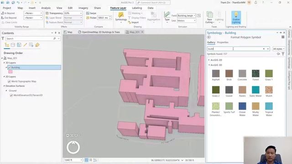This screenshot has height=164, width=292.
Task: Select the Building layer name
Action: click(x=16, y=67)
